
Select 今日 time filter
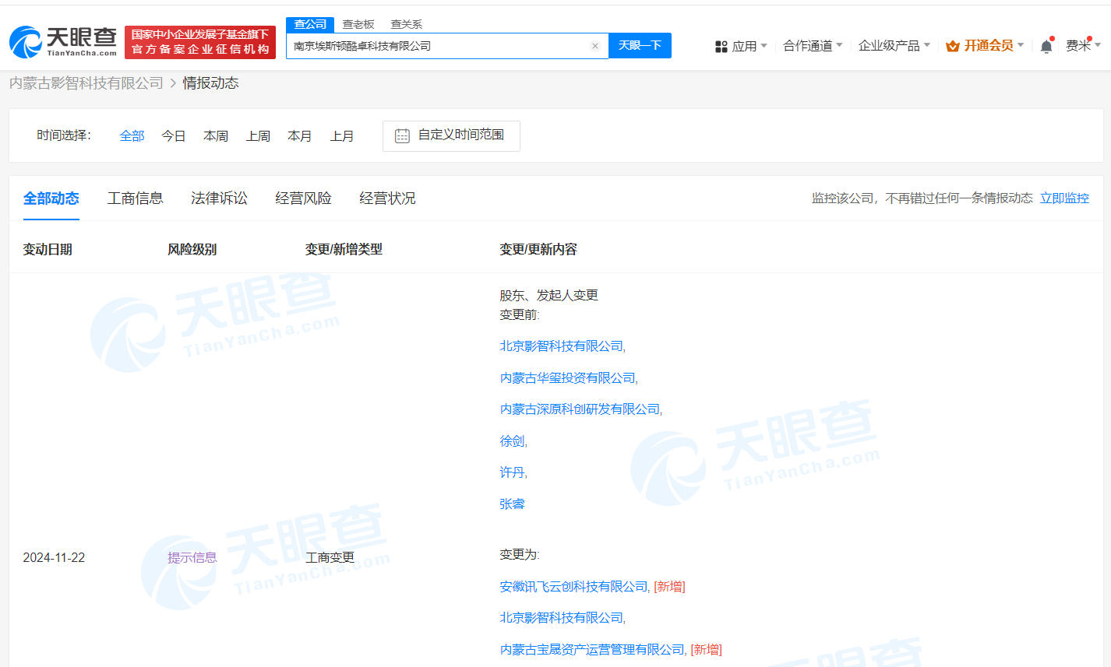point(174,136)
